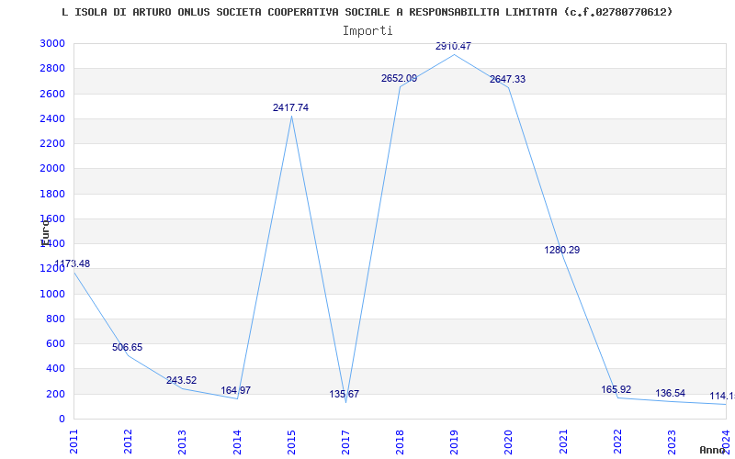Screen dimensions: 735x459
Task: Select x-axis year label 2015
Action: 291,442
